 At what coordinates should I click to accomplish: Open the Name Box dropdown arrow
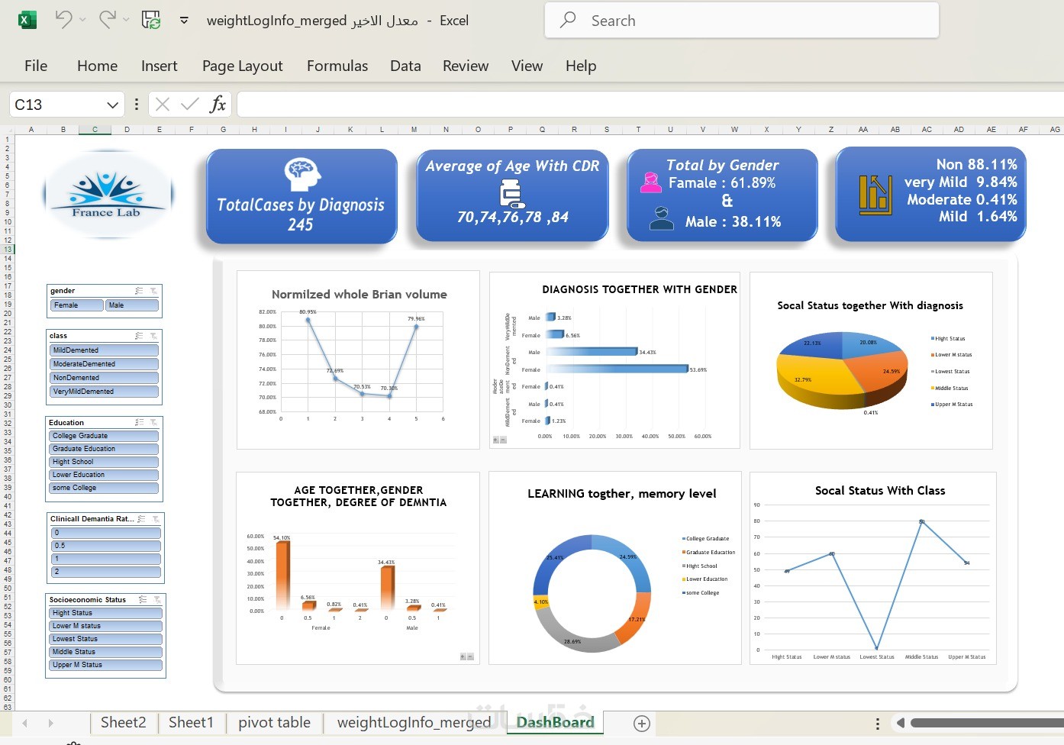(x=112, y=105)
